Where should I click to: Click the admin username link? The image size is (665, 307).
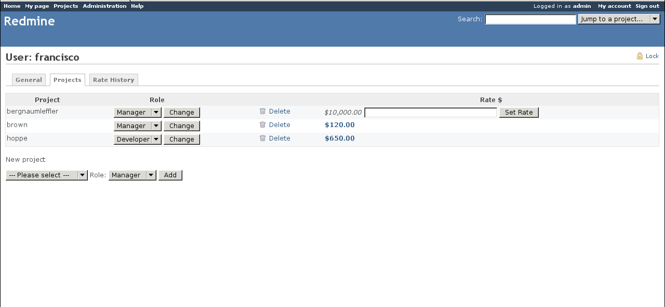click(x=582, y=6)
